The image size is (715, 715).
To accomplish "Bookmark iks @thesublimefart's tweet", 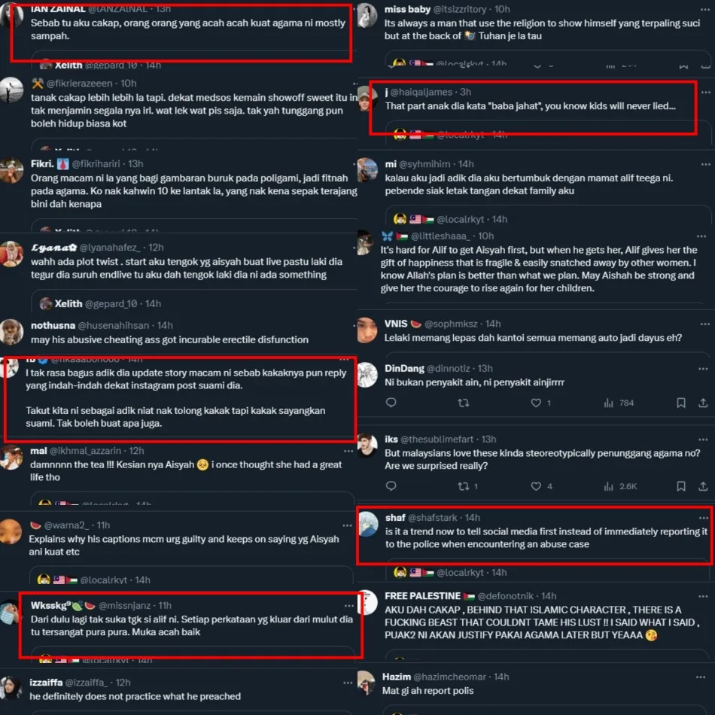I will pyautogui.click(x=681, y=486).
